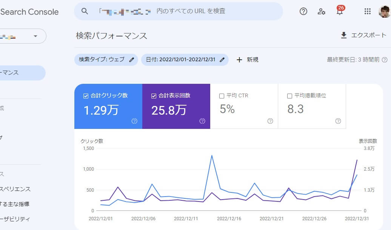Screen dimensions: 391x230
Task: Select the 検索タイプ: ウェブ filter chip
Action: tap(106, 60)
